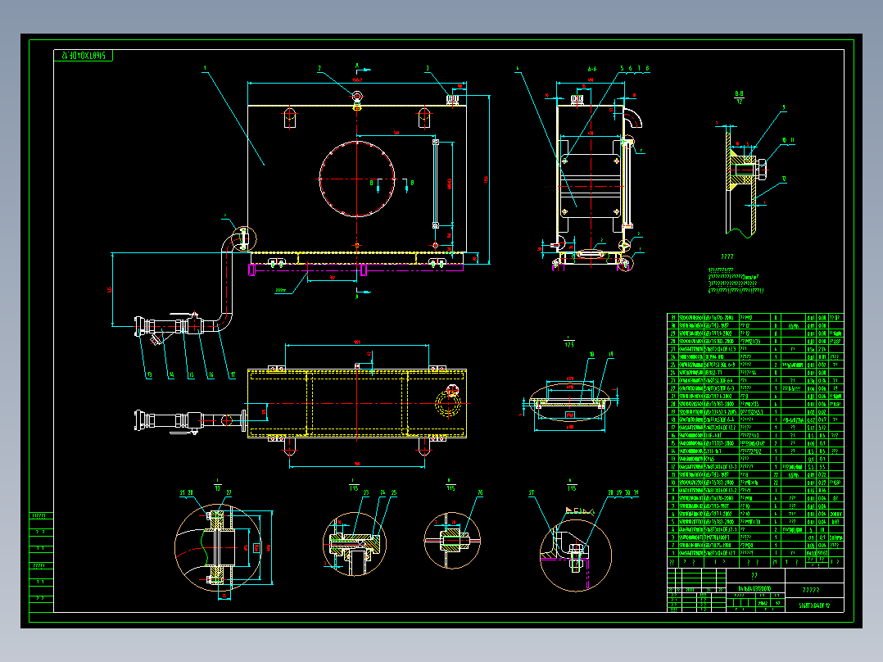Click callout 27 on the bracket detail view

pyautogui.click(x=531, y=493)
